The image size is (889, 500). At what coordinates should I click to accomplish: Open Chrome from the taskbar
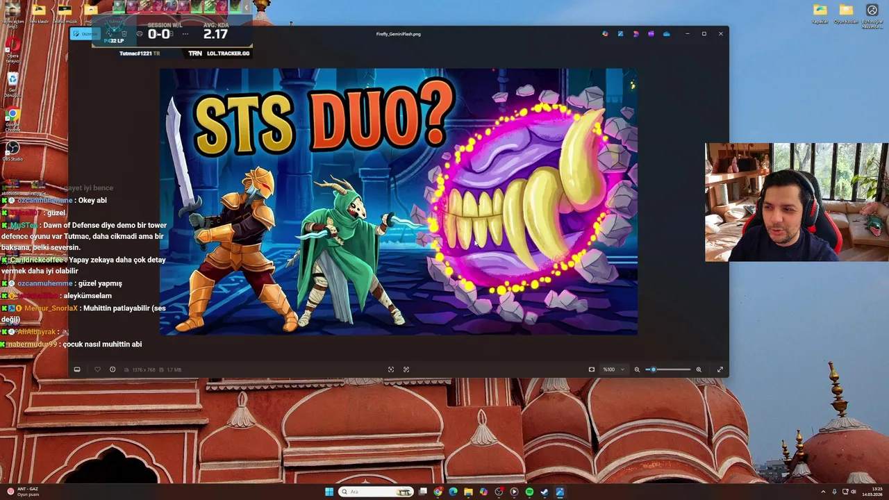438,492
